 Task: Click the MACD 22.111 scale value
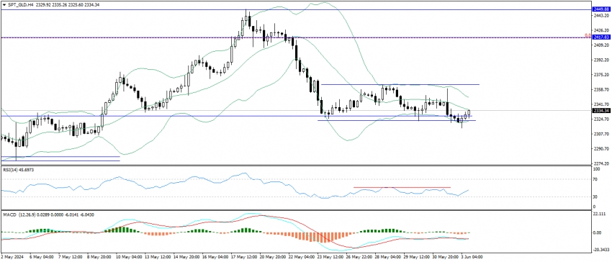(x=599, y=214)
